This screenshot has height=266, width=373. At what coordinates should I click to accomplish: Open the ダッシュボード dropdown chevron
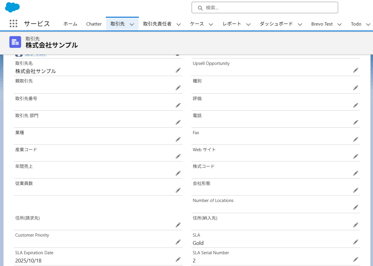pos(300,24)
